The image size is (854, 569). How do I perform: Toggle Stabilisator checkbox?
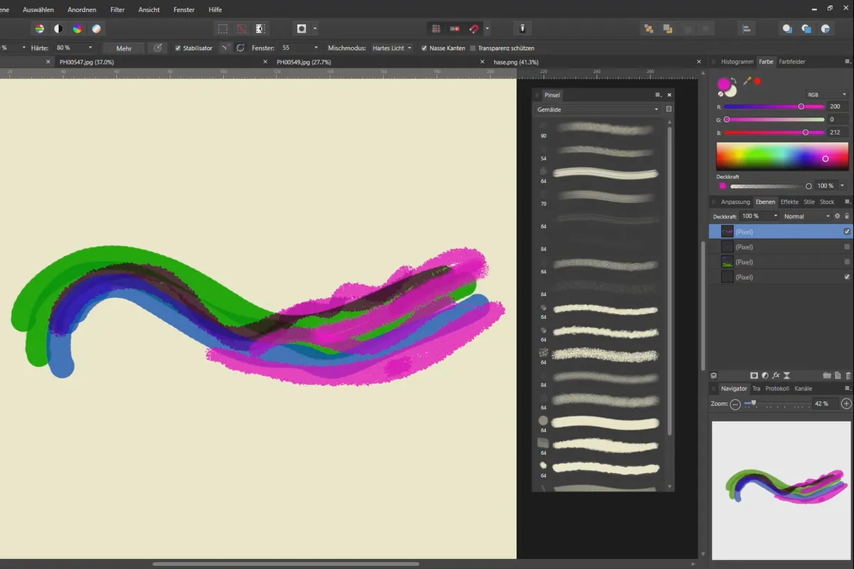click(x=178, y=48)
